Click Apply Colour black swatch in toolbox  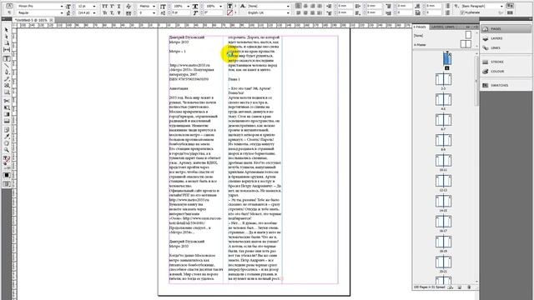7,175
